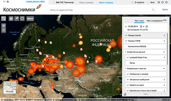Click the fire cluster marked 15
This screenshot has width=171, height=101.
(x=52, y=70)
